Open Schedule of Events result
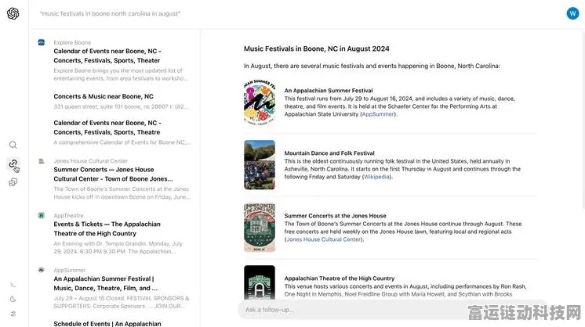Screen dimensions: 585x327 tap(107, 324)
